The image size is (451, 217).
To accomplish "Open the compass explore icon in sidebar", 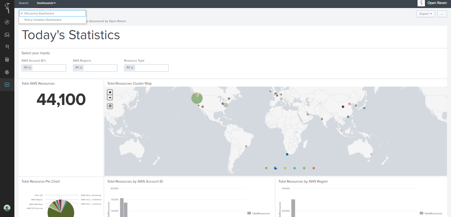I will point(7,22).
